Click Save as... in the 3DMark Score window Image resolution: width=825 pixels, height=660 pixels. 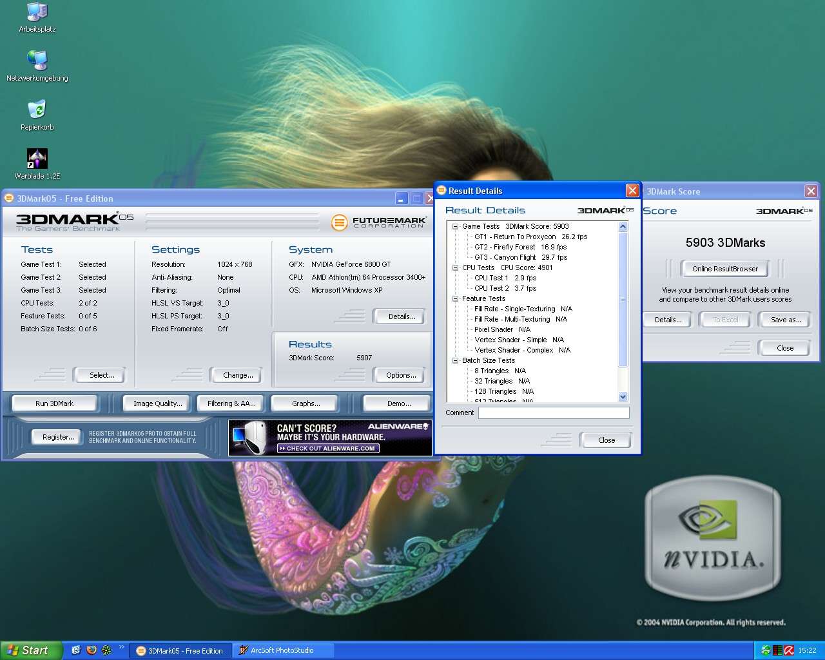coord(786,320)
